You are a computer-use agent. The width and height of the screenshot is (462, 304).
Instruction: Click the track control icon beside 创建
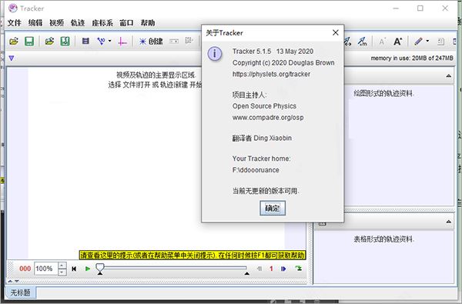tap(174, 42)
